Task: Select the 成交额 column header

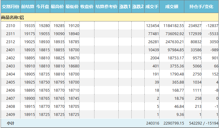Action: 172,7
